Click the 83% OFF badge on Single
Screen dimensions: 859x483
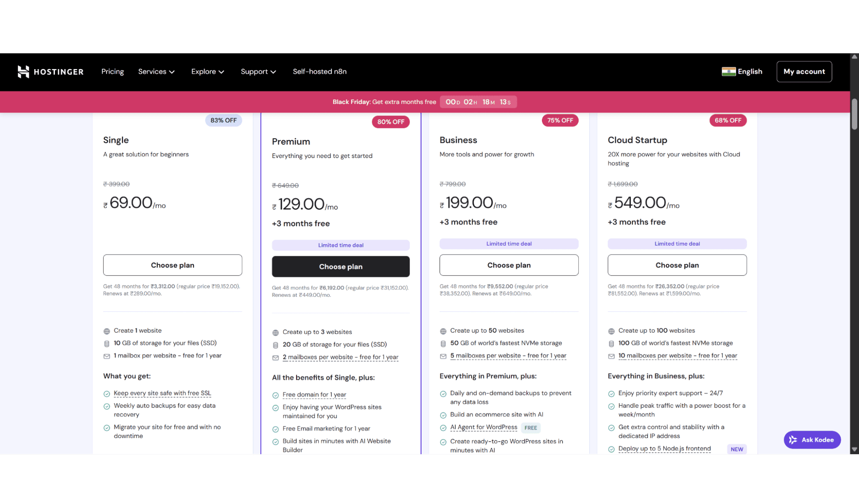[223, 120]
